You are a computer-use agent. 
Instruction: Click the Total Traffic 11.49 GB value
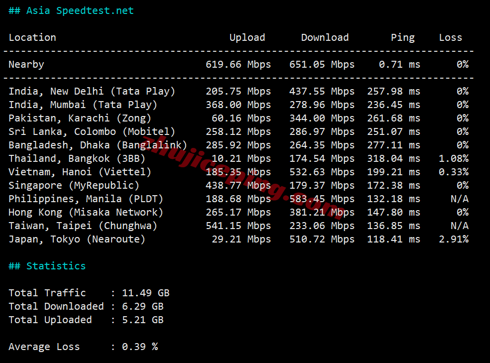click(x=145, y=293)
